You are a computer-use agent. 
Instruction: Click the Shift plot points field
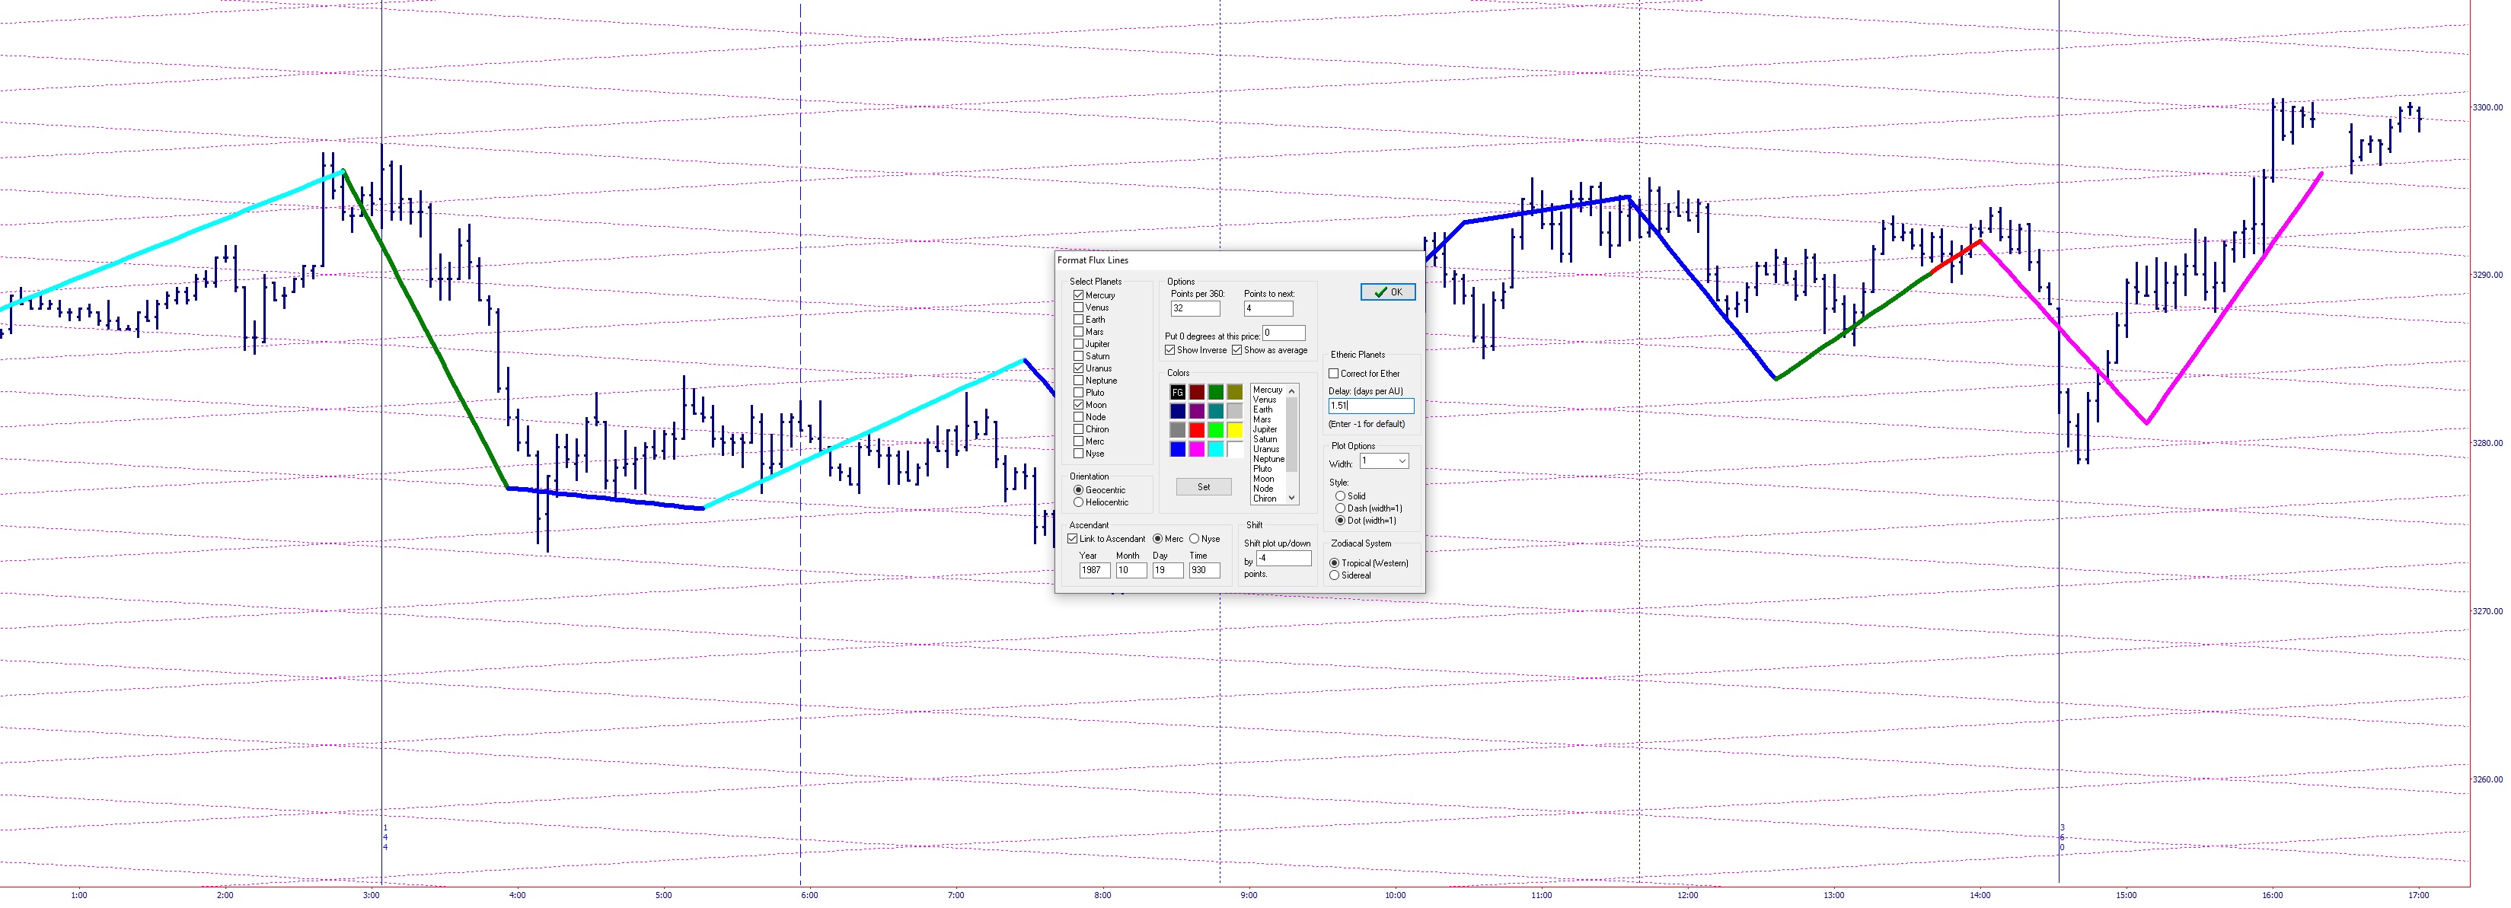[x=1284, y=558]
